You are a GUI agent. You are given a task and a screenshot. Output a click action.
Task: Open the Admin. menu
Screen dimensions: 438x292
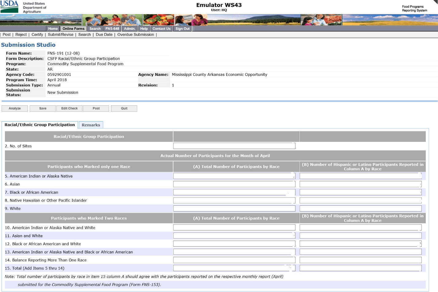point(130,29)
